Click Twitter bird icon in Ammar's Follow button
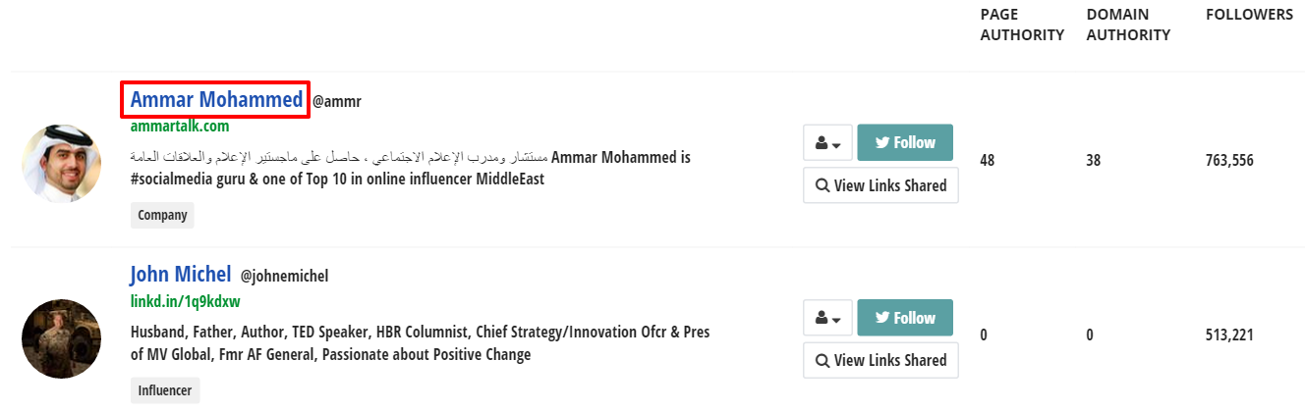This screenshot has width=1305, height=412. coord(881,142)
